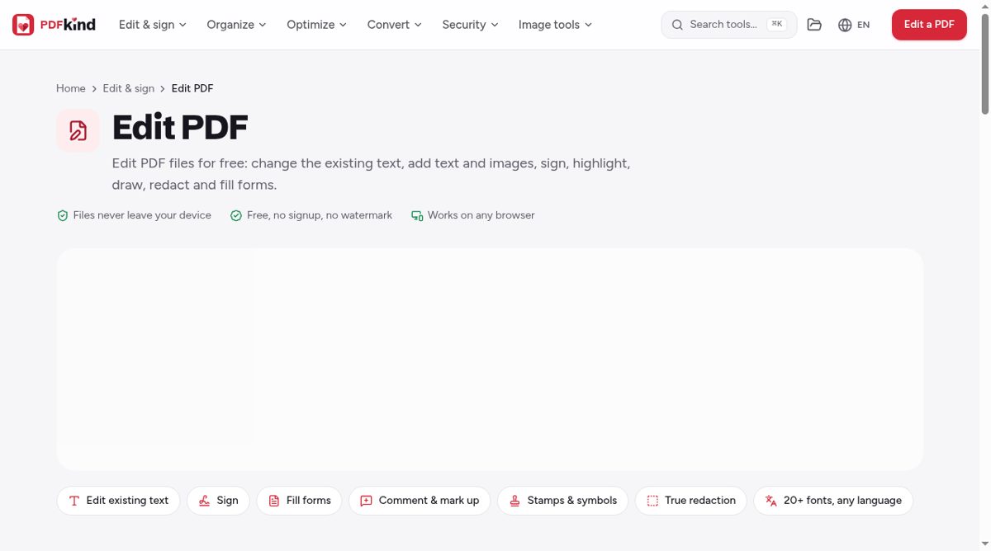The height and width of the screenshot is (551, 991).
Task: Go to Home breadcrumb link
Action: [x=71, y=88]
